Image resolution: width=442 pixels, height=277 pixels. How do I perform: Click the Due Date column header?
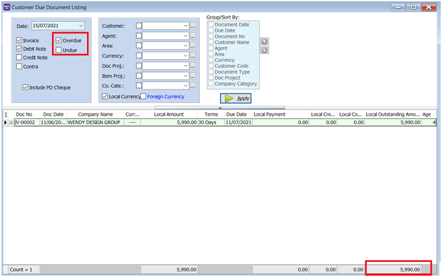[236, 114]
